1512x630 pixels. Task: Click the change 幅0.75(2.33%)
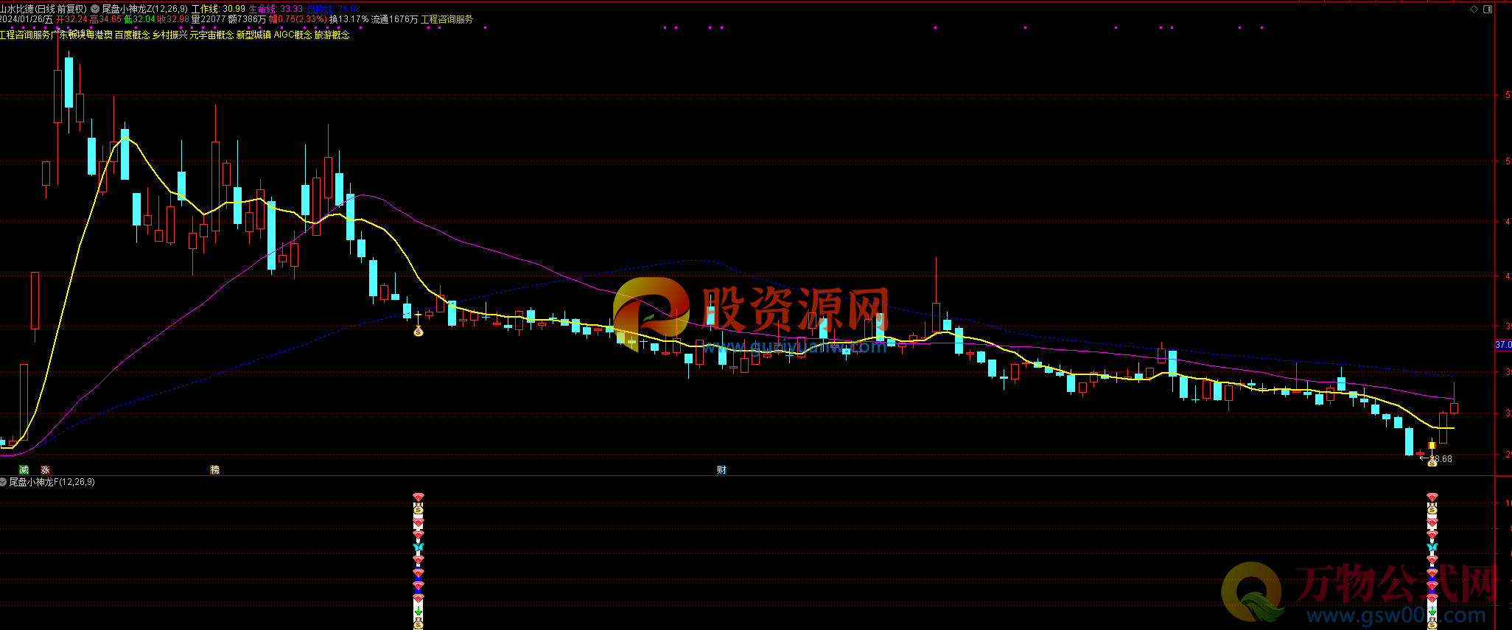298,19
